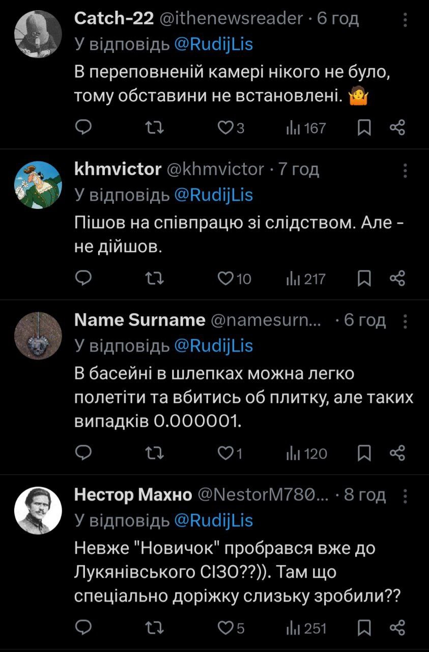The width and height of the screenshot is (429, 652).
Task: Bookmark the Нестор Махно tweet
Action: point(364,628)
